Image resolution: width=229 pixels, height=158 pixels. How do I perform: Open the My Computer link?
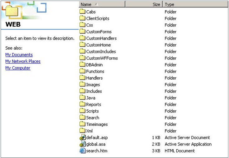pyautogui.click(x=18, y=68)
